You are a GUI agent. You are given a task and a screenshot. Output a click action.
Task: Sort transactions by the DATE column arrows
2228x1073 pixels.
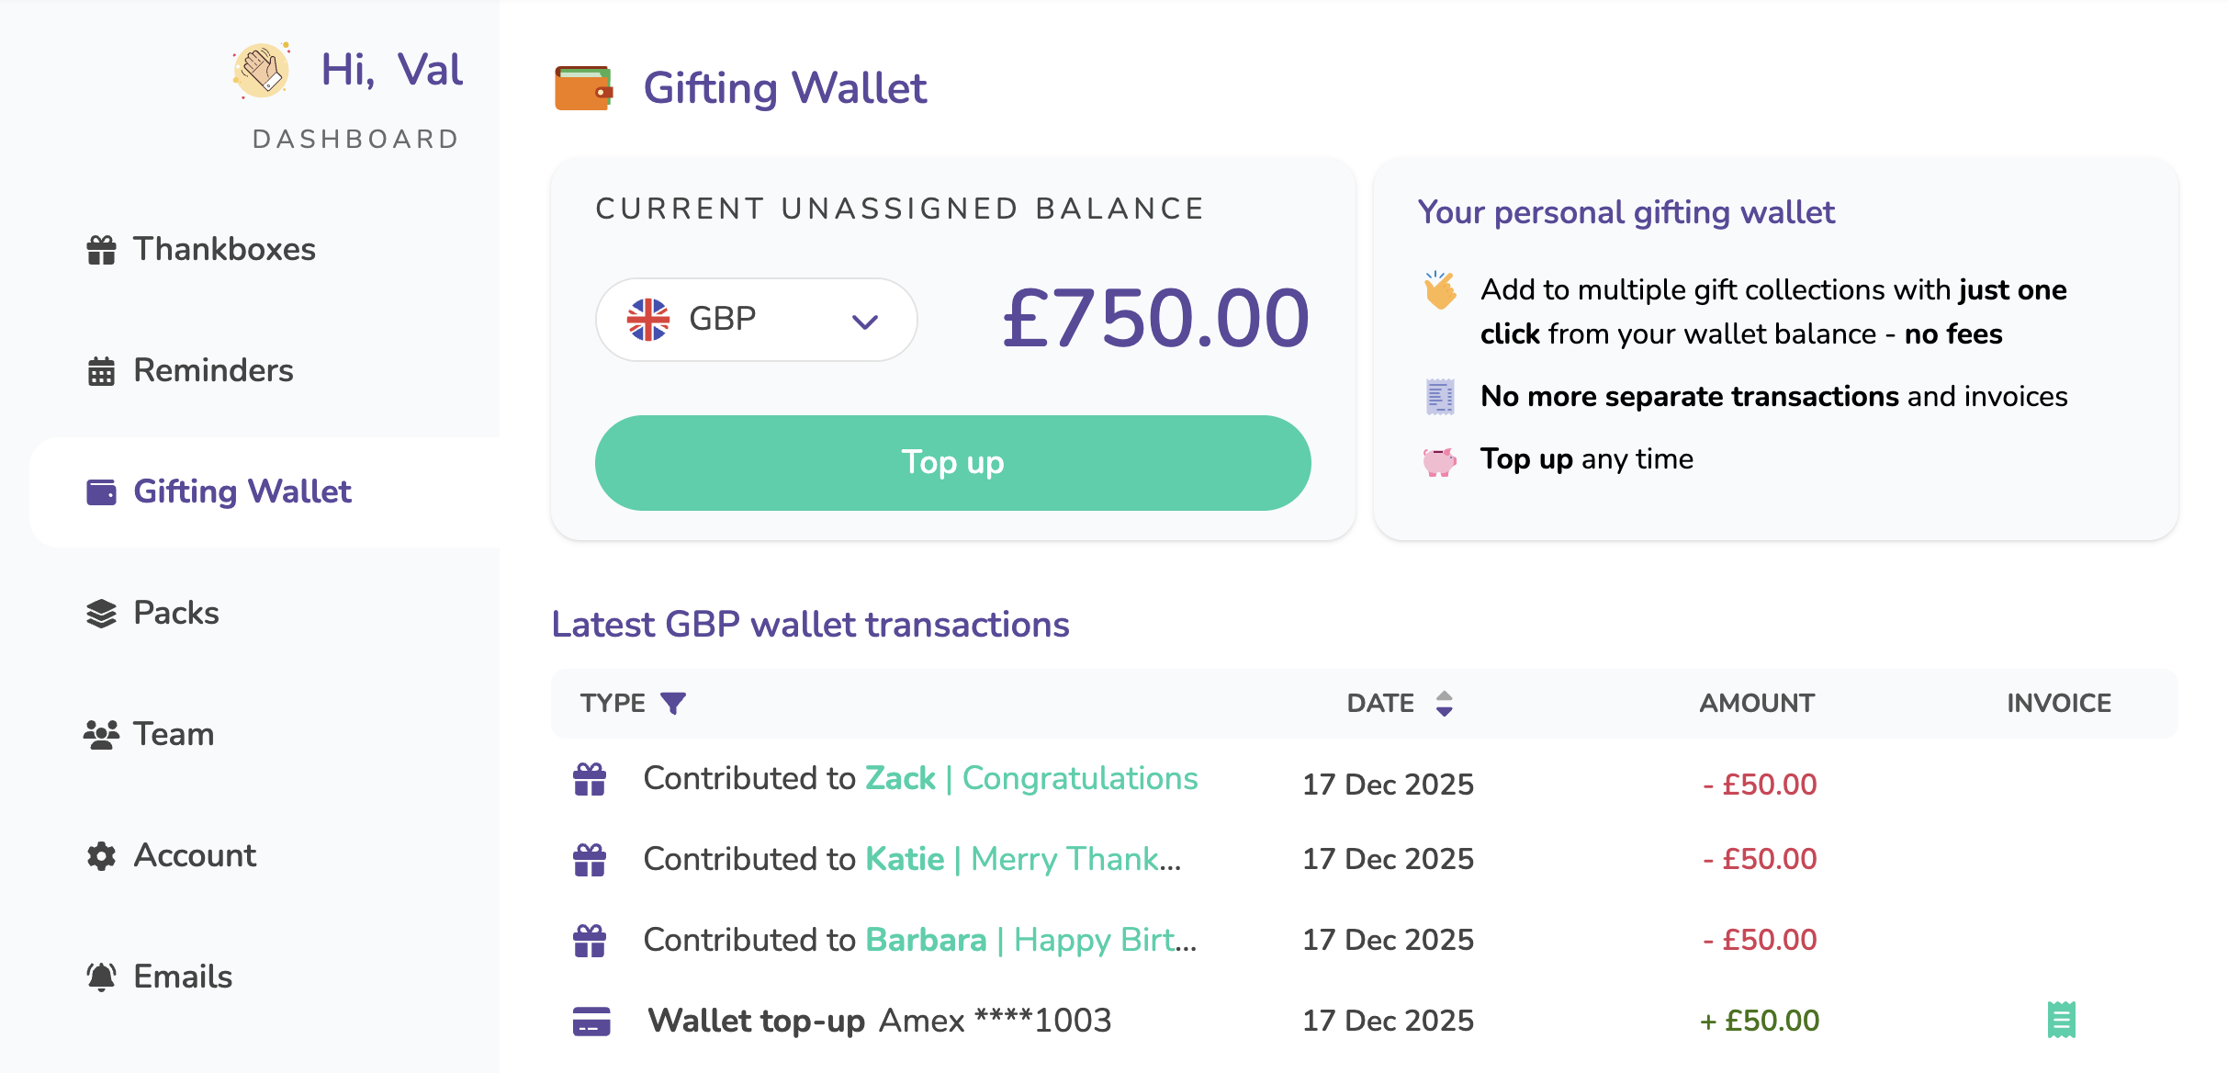pos(1444,703)
